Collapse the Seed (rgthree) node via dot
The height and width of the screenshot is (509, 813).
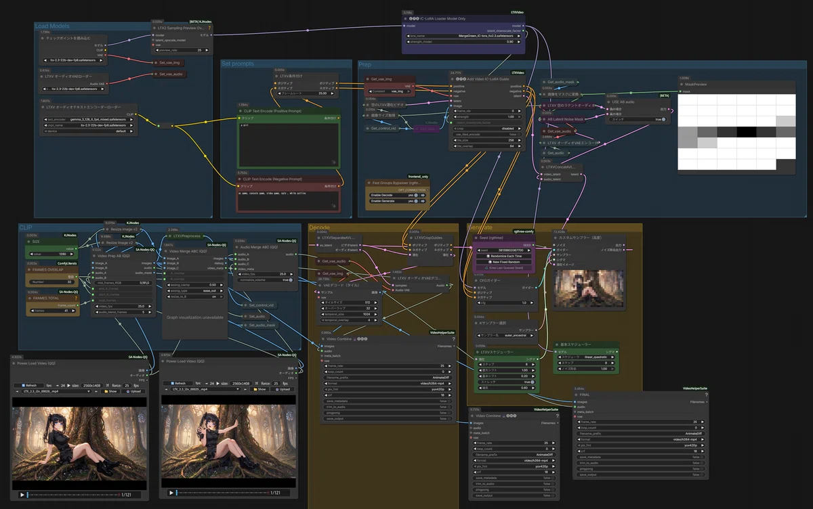[x=476, y=238]
